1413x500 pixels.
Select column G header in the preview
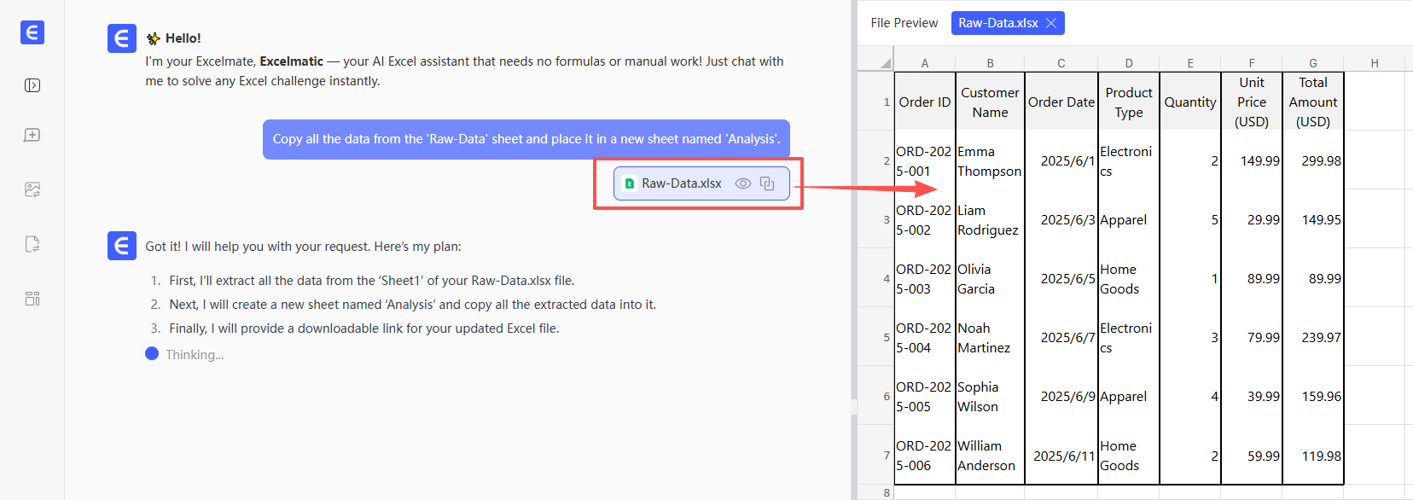[1312, 63]
